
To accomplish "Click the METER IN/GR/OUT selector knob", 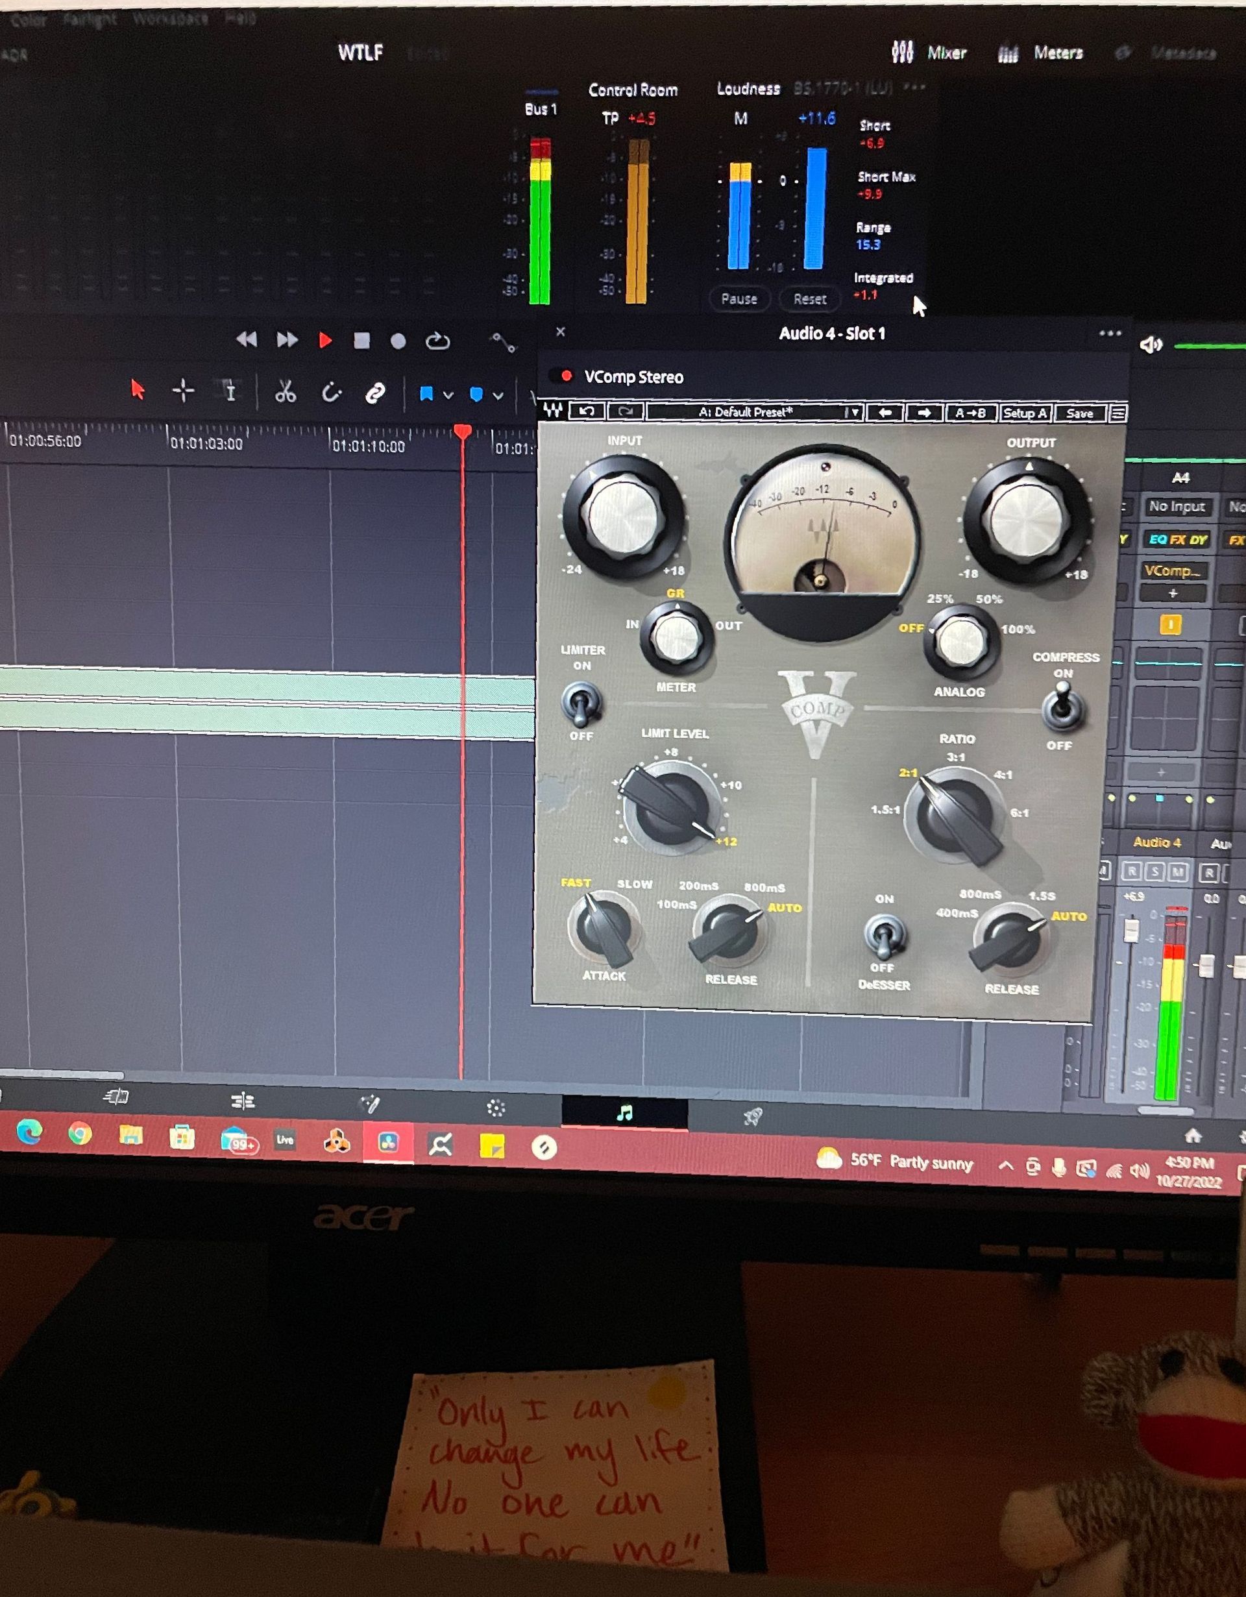I will pos(676,639).
